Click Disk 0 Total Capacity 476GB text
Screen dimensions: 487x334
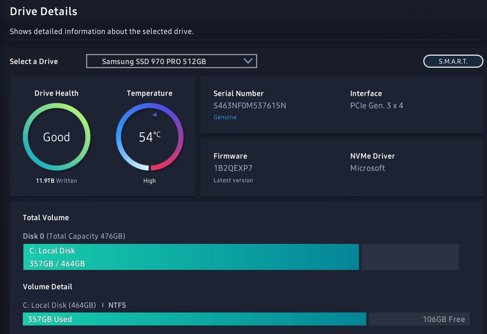click(x=74, y=236)
